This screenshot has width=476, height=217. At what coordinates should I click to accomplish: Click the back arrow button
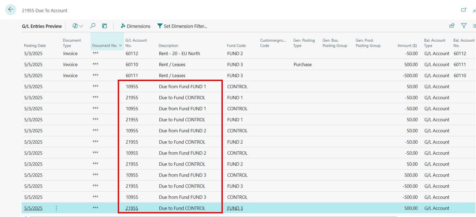click(x=11, y=10)
